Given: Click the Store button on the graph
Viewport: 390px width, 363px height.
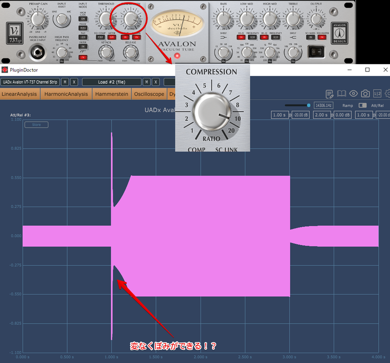Looking at the screenshot, I should [x=36, y=125].
